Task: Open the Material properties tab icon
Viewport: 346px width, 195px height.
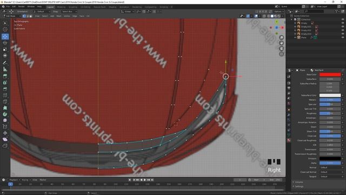Action: 289,140
